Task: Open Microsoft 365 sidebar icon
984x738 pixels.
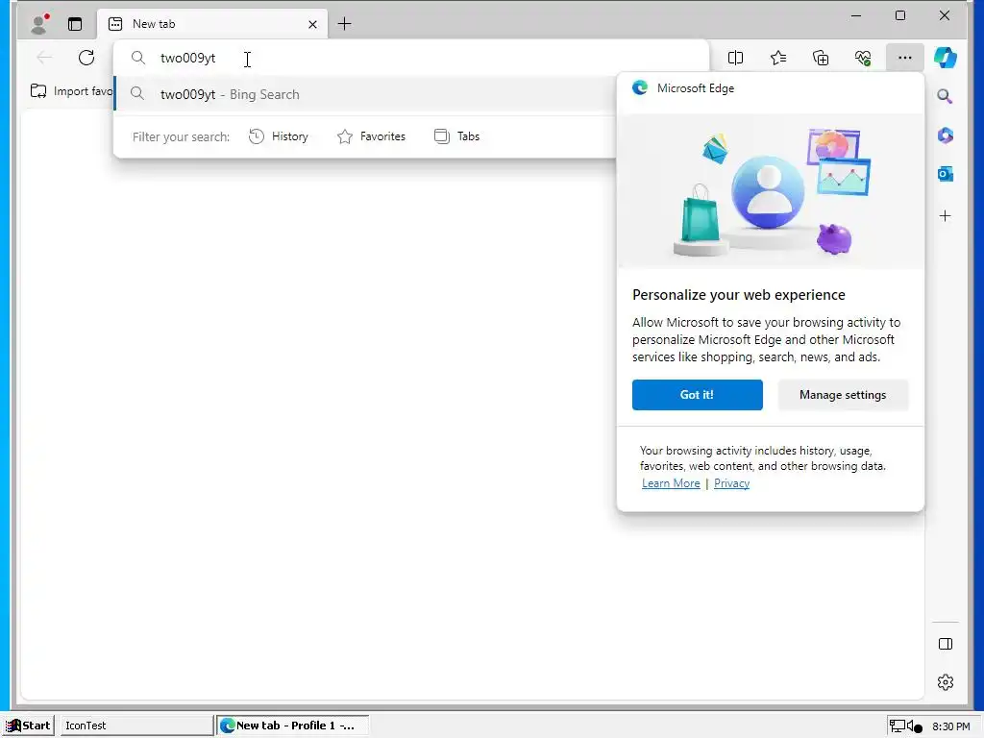Action: [946, 135]
